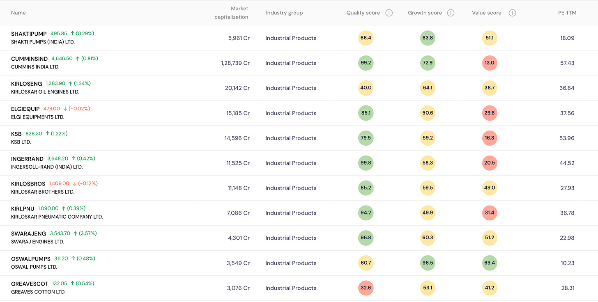
Task: Click ELGIEQUIP value score 29.8 badge
Action: (x=490, y=113)
